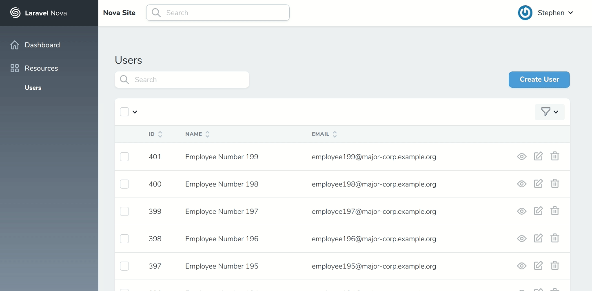Check the row checkbox for user 401
This screenshot has width=592, height=291.
pos(124,156)
